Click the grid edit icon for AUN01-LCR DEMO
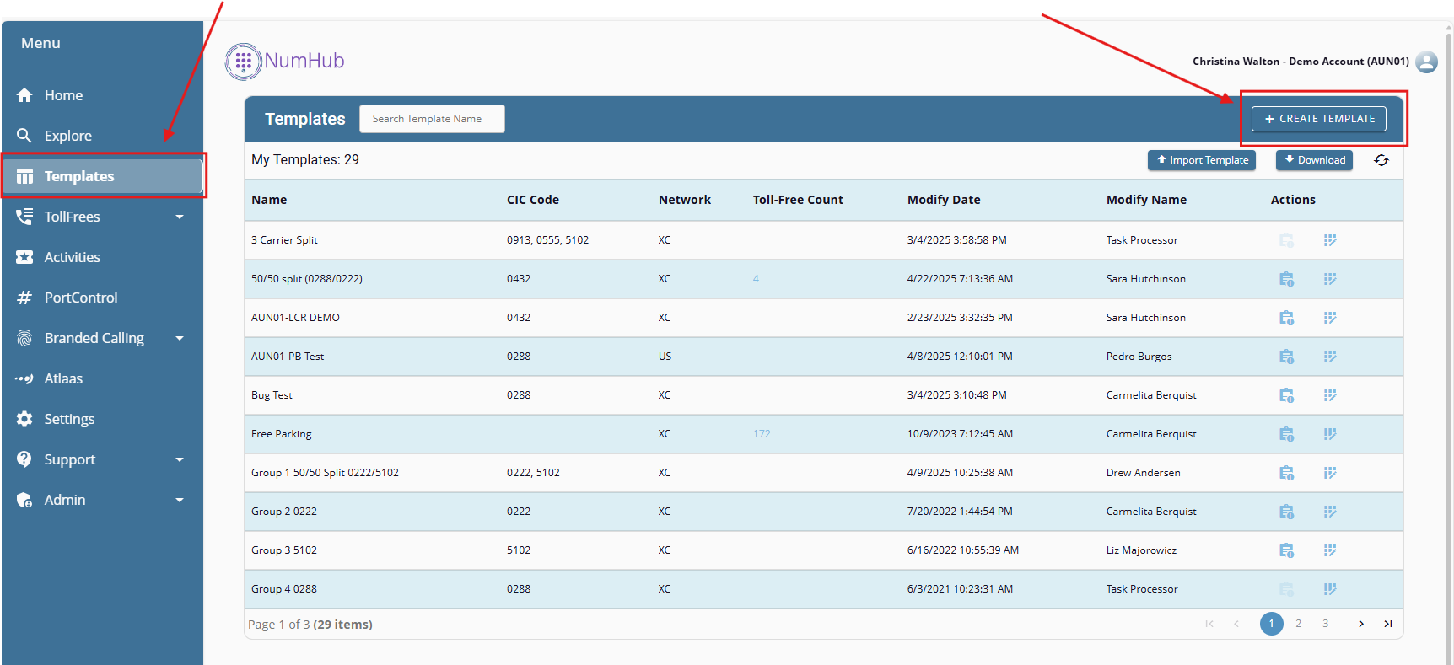The width and height of the screenshot is (1454, 665). click(1330, 318)
